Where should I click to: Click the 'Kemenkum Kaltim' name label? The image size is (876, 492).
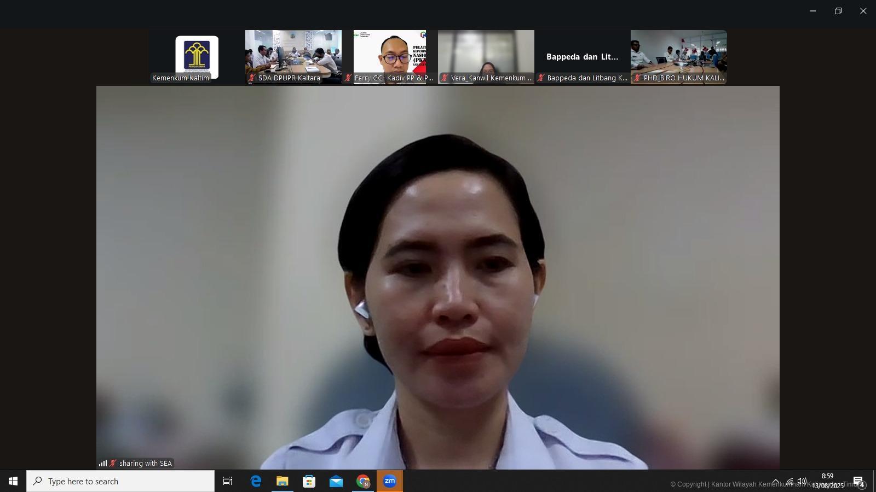coord(181,78)
